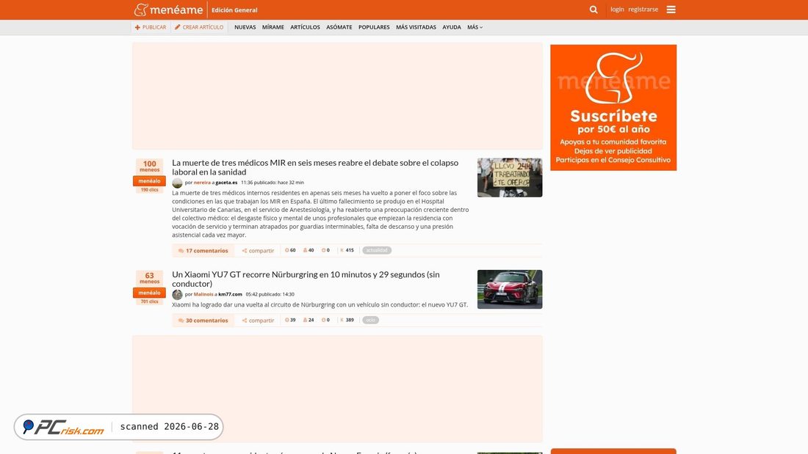808x454 pixels.
Task: Open the headline about three MIR doctors' deaths
Action: click(x=315, y=167)
